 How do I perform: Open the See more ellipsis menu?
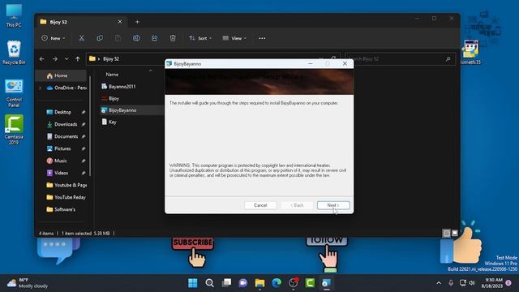(262, 38)
